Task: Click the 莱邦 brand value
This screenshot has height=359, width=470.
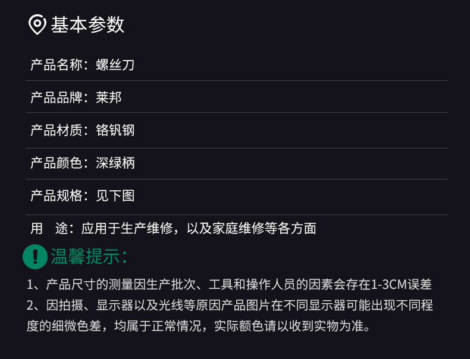Action: (x=109, y=97)
